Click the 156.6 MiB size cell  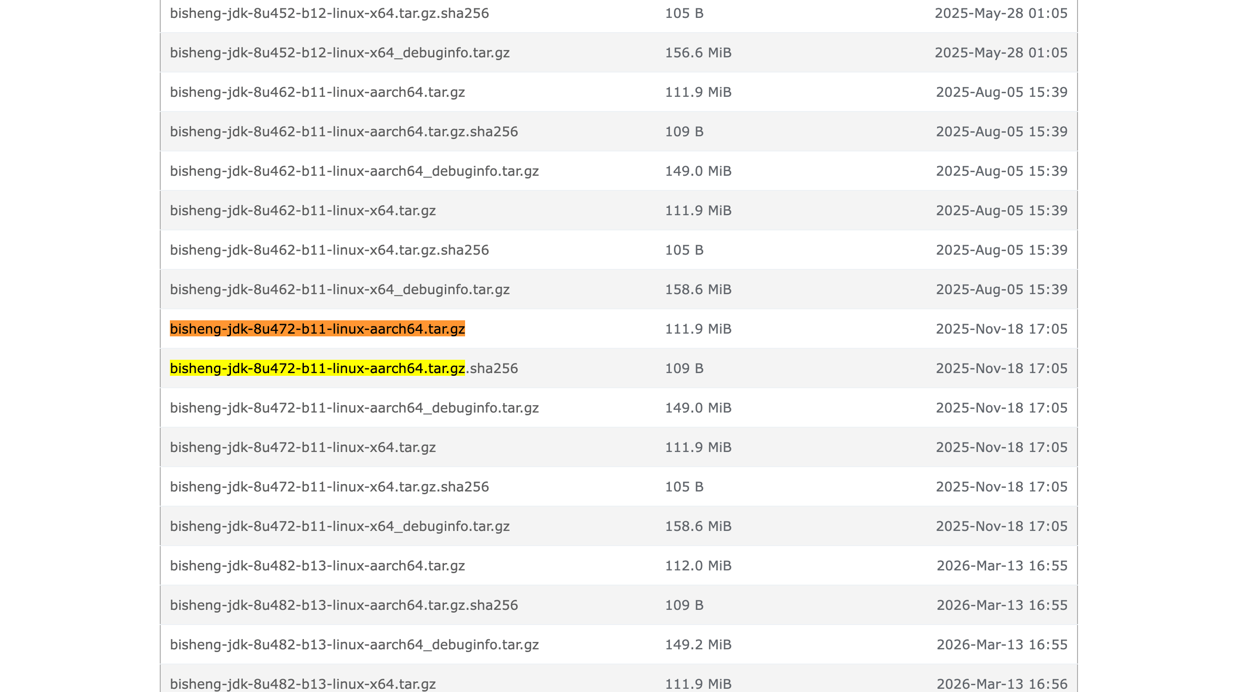tap(697, 52)
